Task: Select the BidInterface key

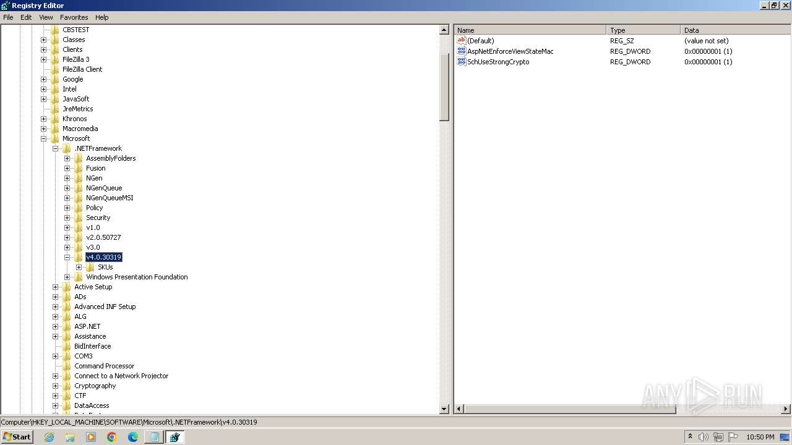Action: tap(93, 346)
